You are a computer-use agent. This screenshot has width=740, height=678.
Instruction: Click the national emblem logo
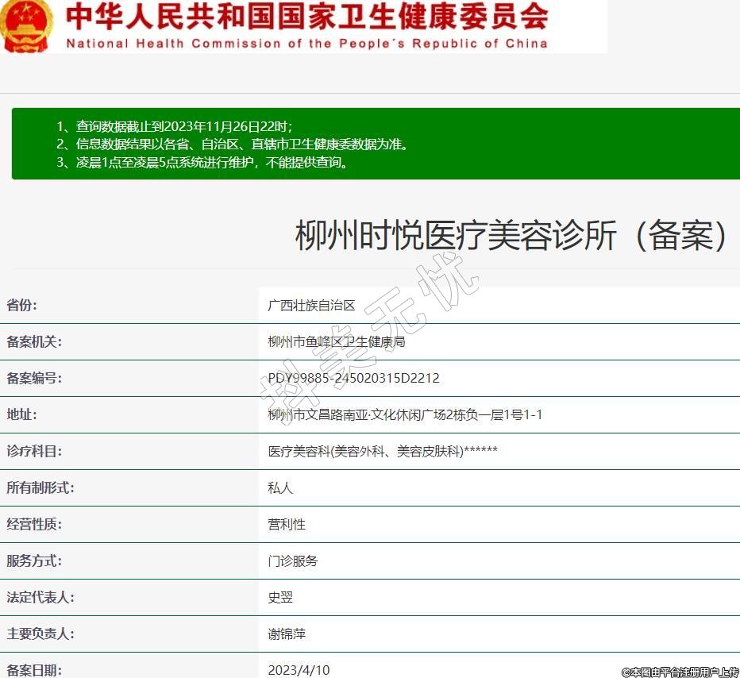(x=26, y=25)
